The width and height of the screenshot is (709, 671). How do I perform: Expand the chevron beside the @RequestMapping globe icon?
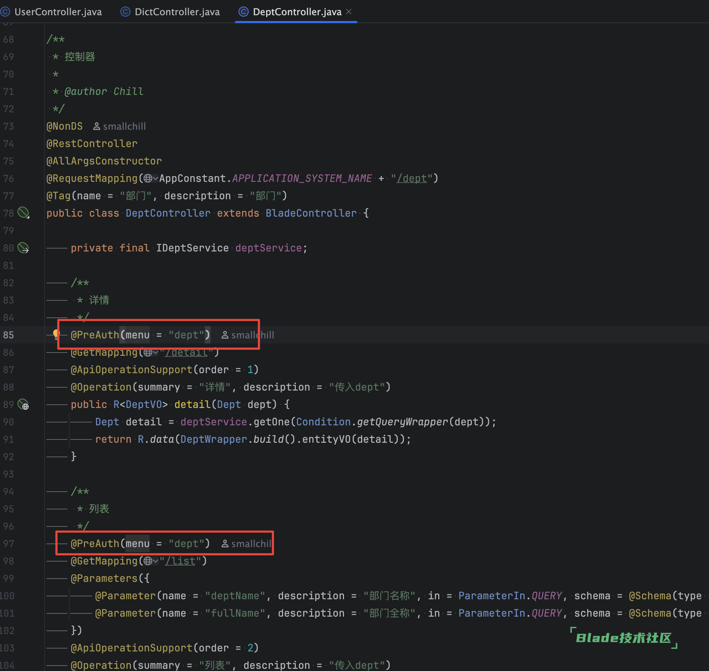[156, 178]
